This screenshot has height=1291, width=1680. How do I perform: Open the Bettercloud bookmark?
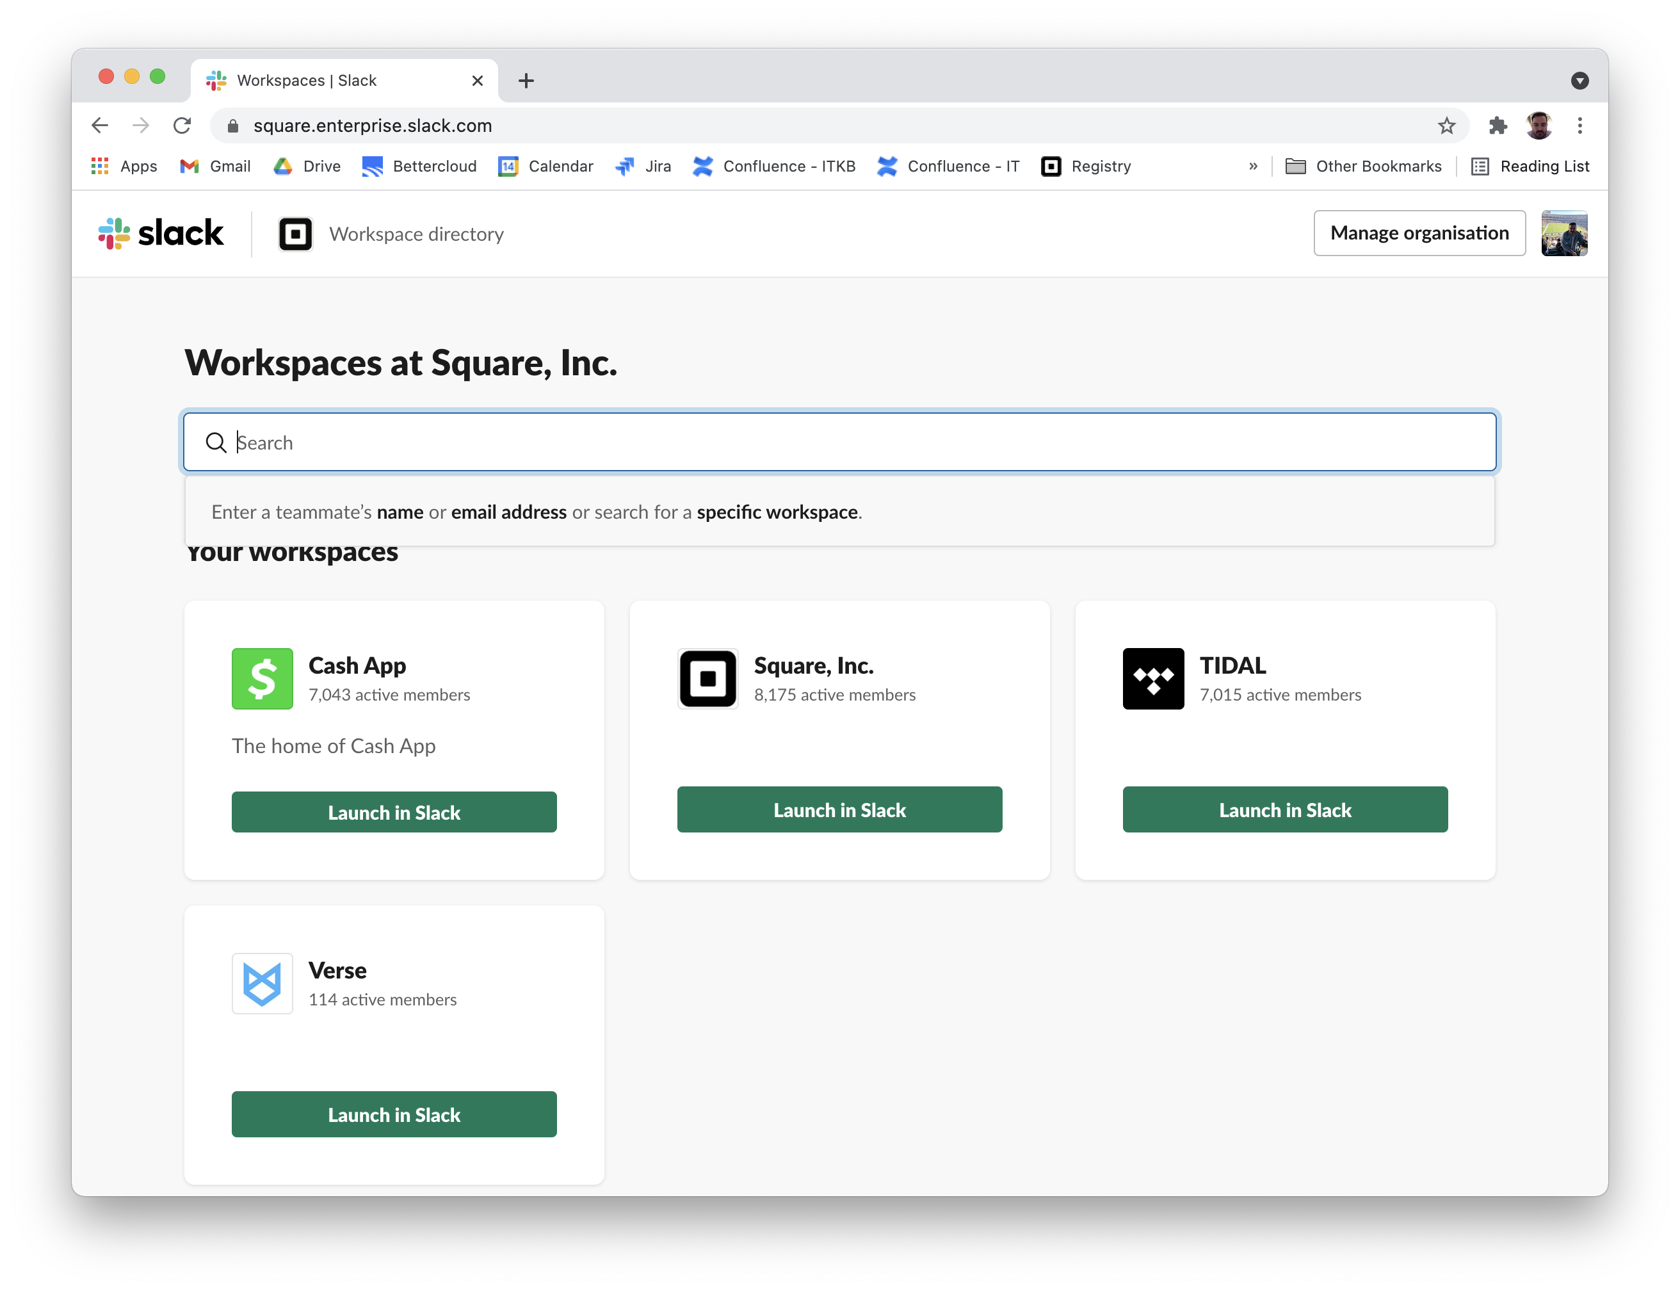pos(419,166)
